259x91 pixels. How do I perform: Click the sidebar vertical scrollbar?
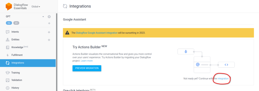coord(57,52)
